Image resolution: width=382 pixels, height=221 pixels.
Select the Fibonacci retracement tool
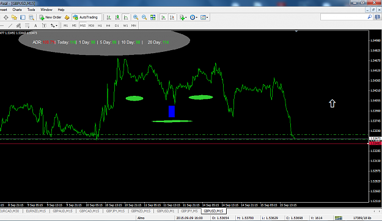click(x=27, y=26)
